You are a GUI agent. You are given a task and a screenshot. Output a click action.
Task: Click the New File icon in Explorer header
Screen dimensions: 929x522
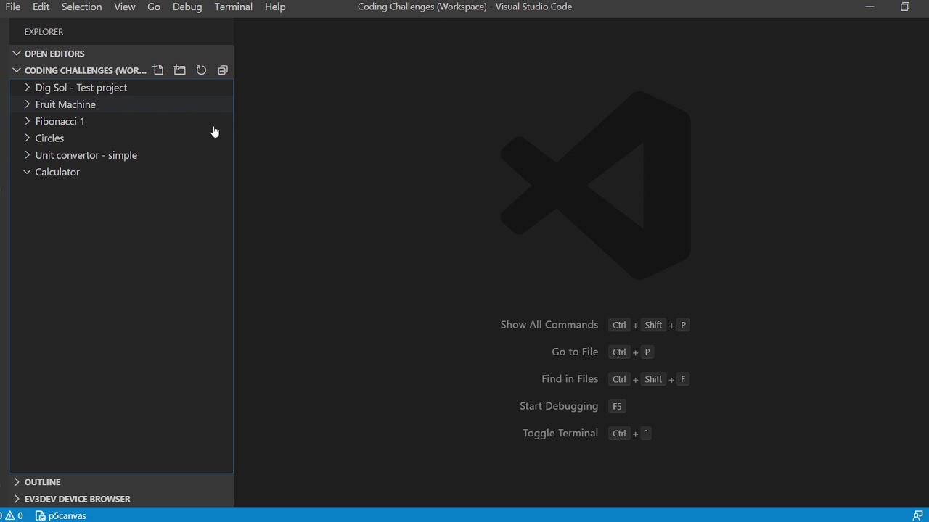point(158,70)
